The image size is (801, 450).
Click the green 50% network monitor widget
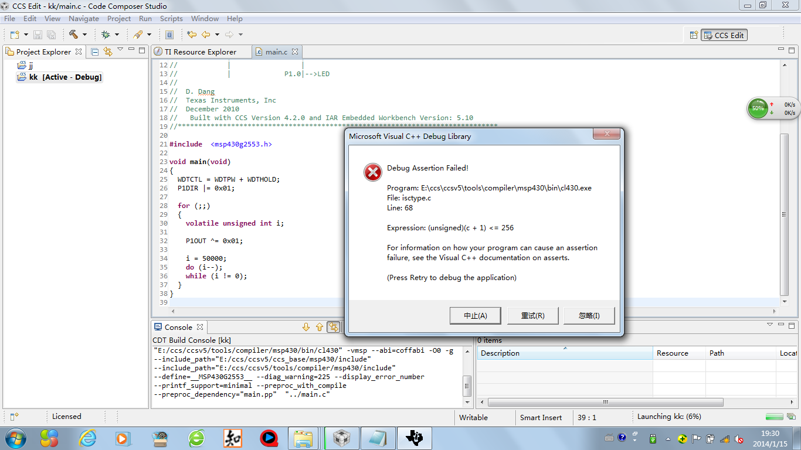tap(758, 108)
